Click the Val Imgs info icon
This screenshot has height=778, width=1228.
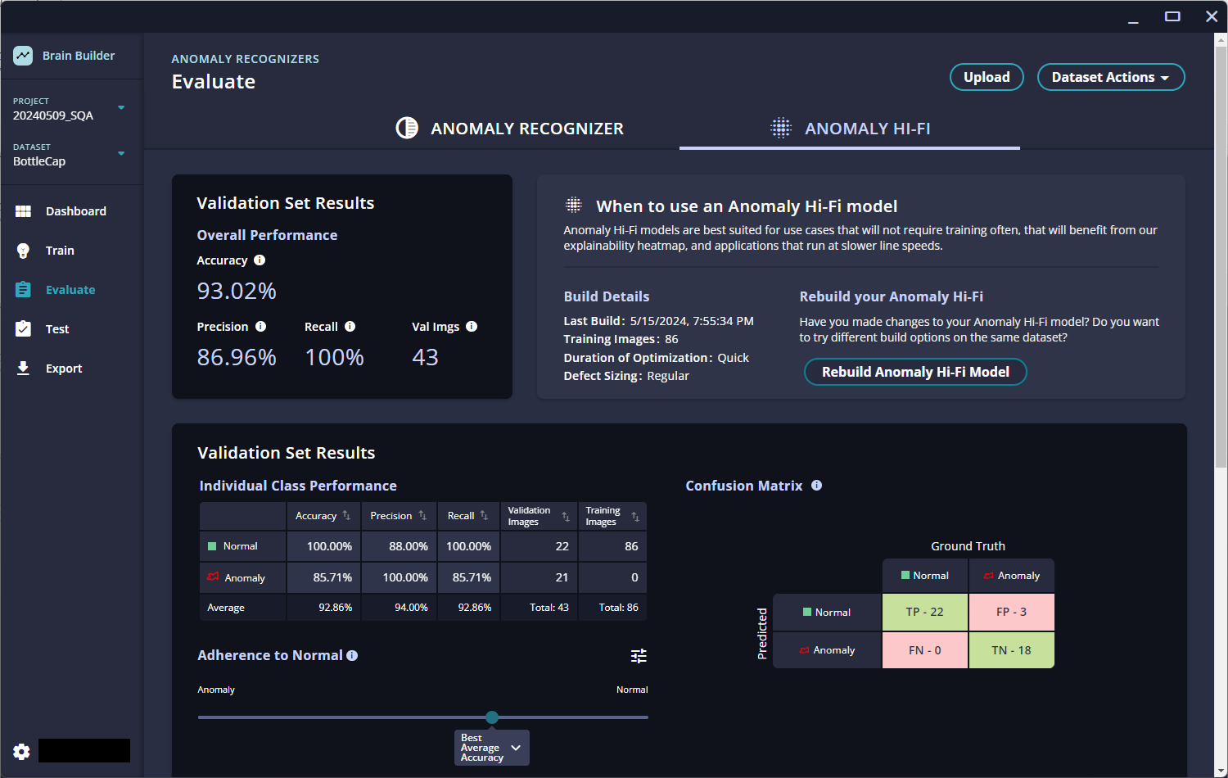(472, 327)
